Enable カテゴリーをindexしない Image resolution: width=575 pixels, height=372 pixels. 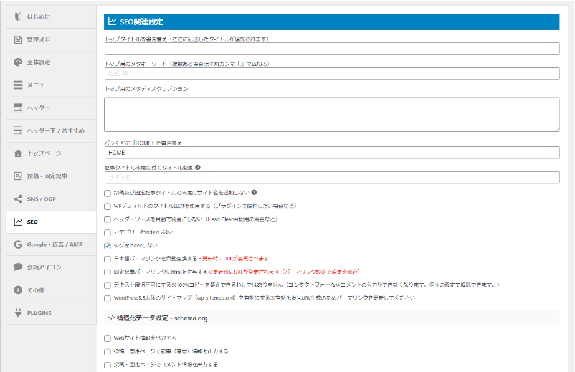(x=107, y=232)
